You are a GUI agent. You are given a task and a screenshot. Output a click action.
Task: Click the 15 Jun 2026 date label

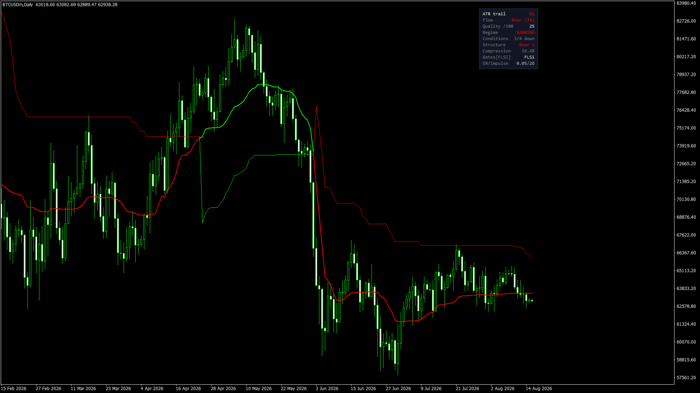point(363,389)
